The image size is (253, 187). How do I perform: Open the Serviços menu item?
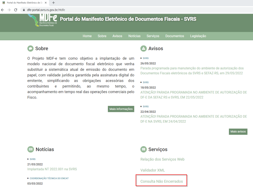(153, 36)
